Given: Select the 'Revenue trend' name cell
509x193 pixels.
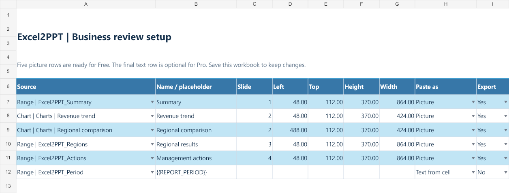Looking at the screenshot, I should pyautogui.click(x=196, y=116).
